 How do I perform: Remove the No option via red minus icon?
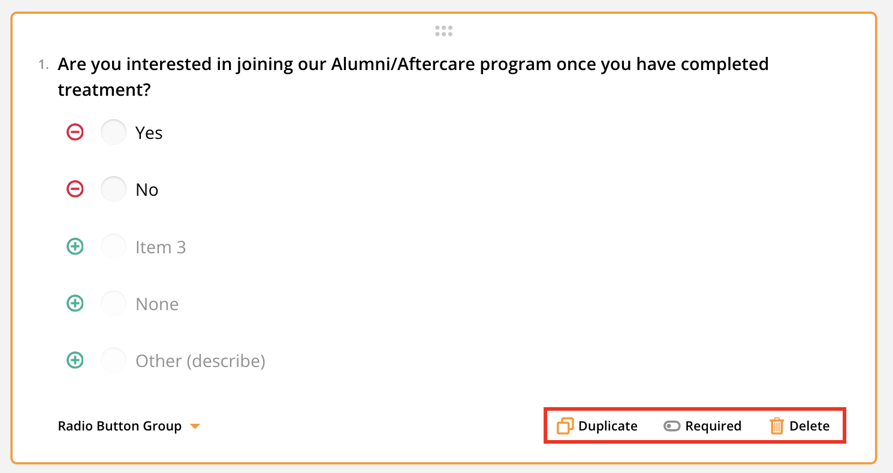coord(75,189)
